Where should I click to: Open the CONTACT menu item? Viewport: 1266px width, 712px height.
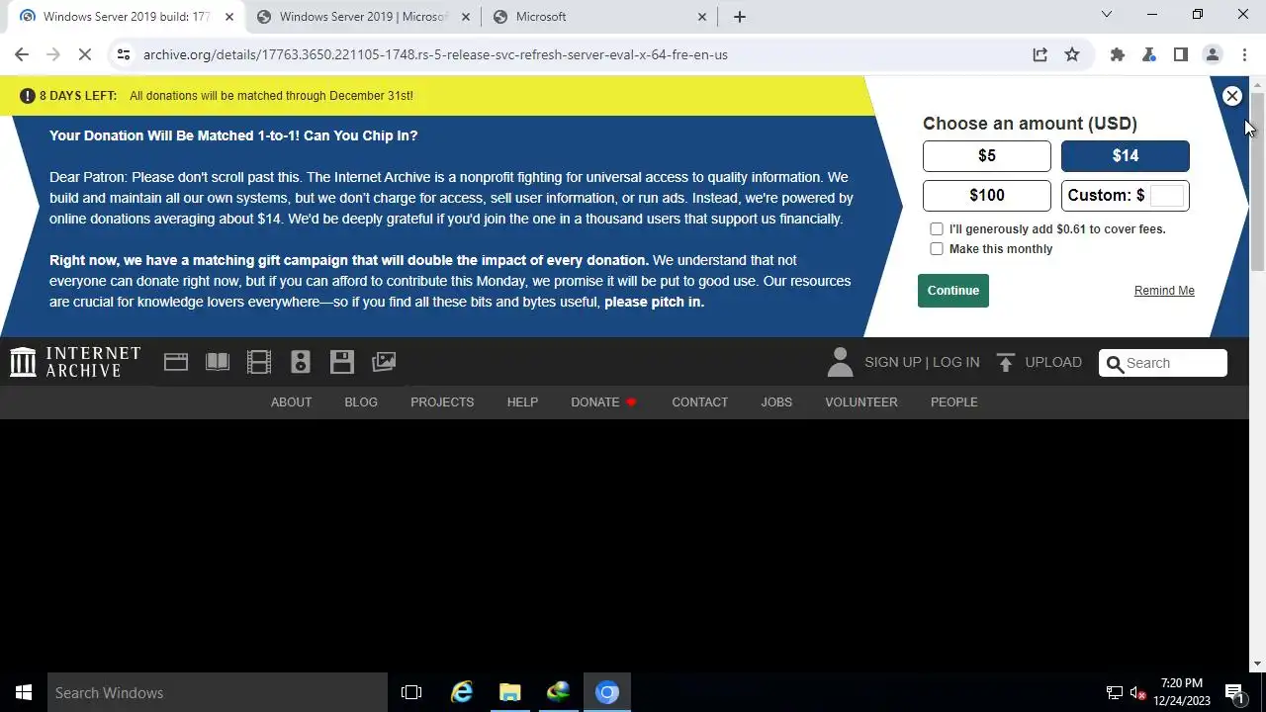coord(699,401)
